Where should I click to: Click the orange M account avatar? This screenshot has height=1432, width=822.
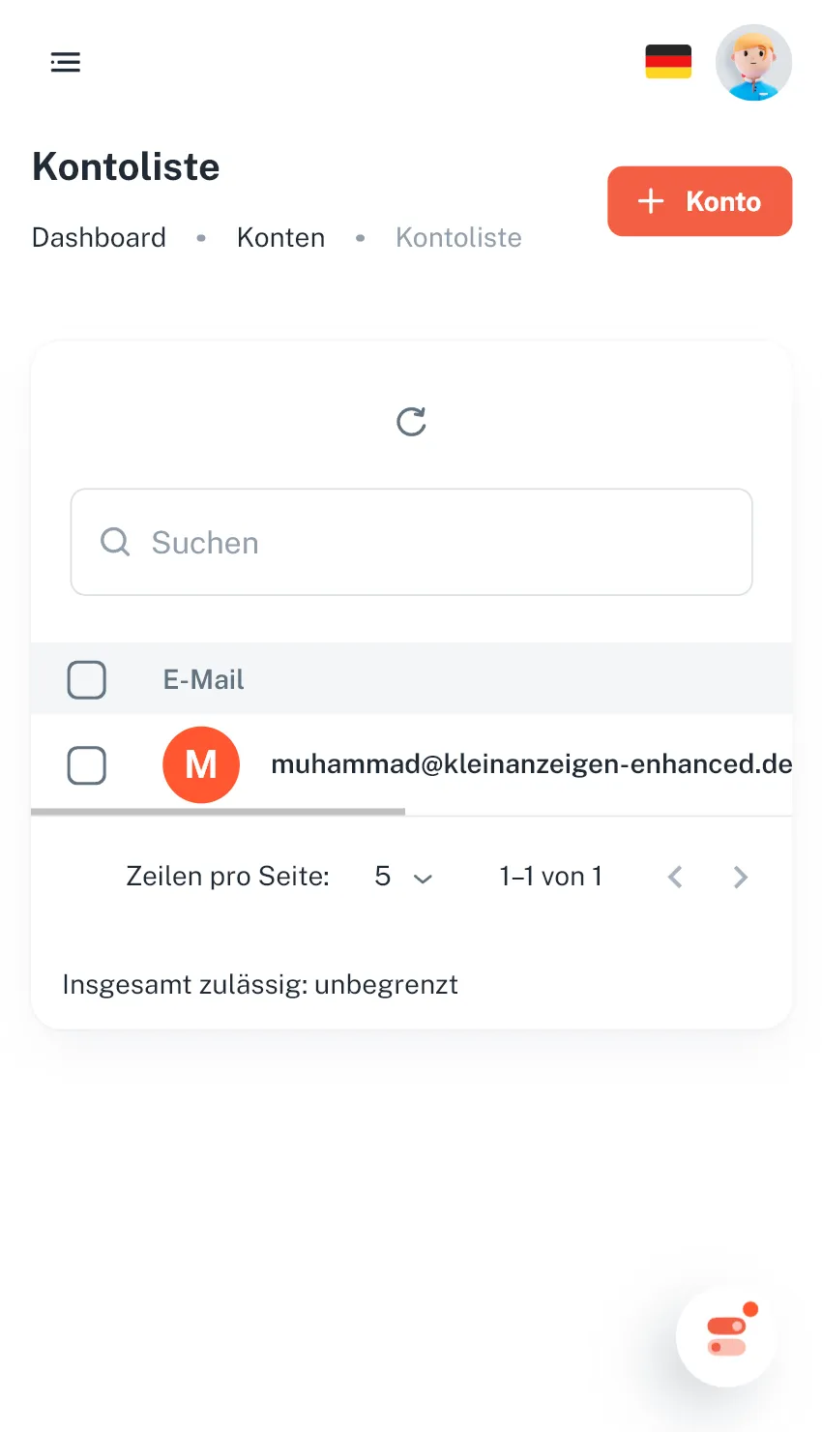pos(201,765)
